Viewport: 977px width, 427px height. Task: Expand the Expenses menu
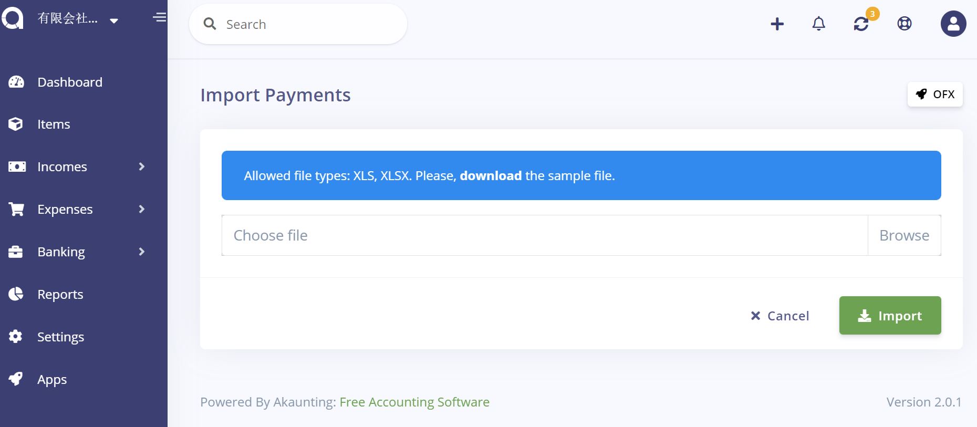141,209
